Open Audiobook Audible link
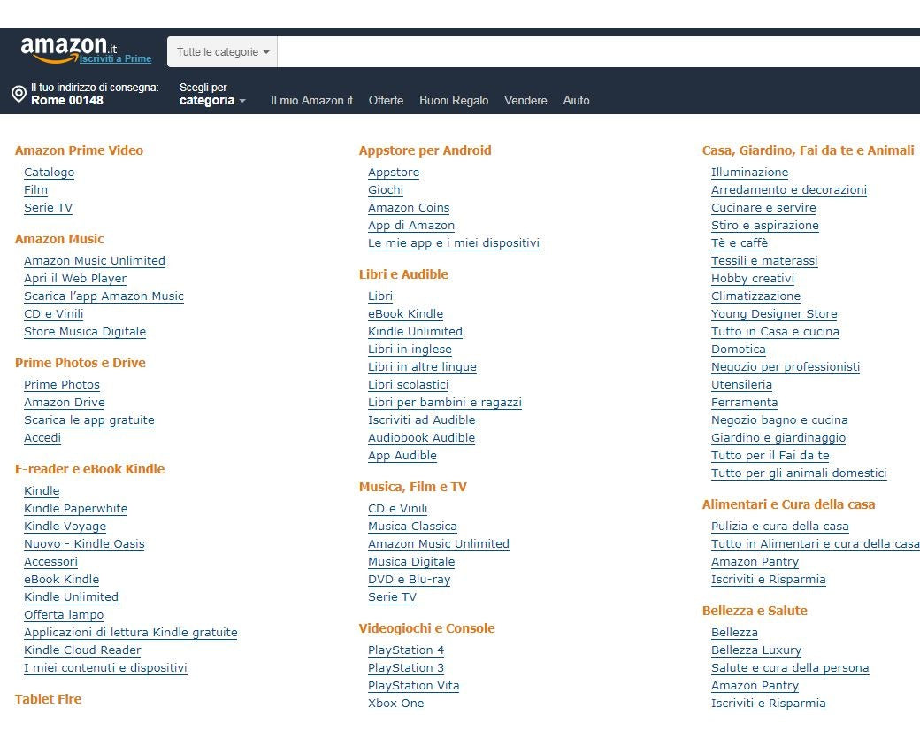The height and width of the screenshot is (754, 920). 421,438
